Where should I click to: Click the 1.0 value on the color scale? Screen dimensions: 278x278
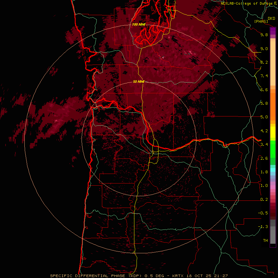point(264,186)
